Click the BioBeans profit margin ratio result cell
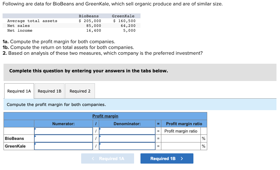This screenshot has height=170, width=280. tap(181, 138)
